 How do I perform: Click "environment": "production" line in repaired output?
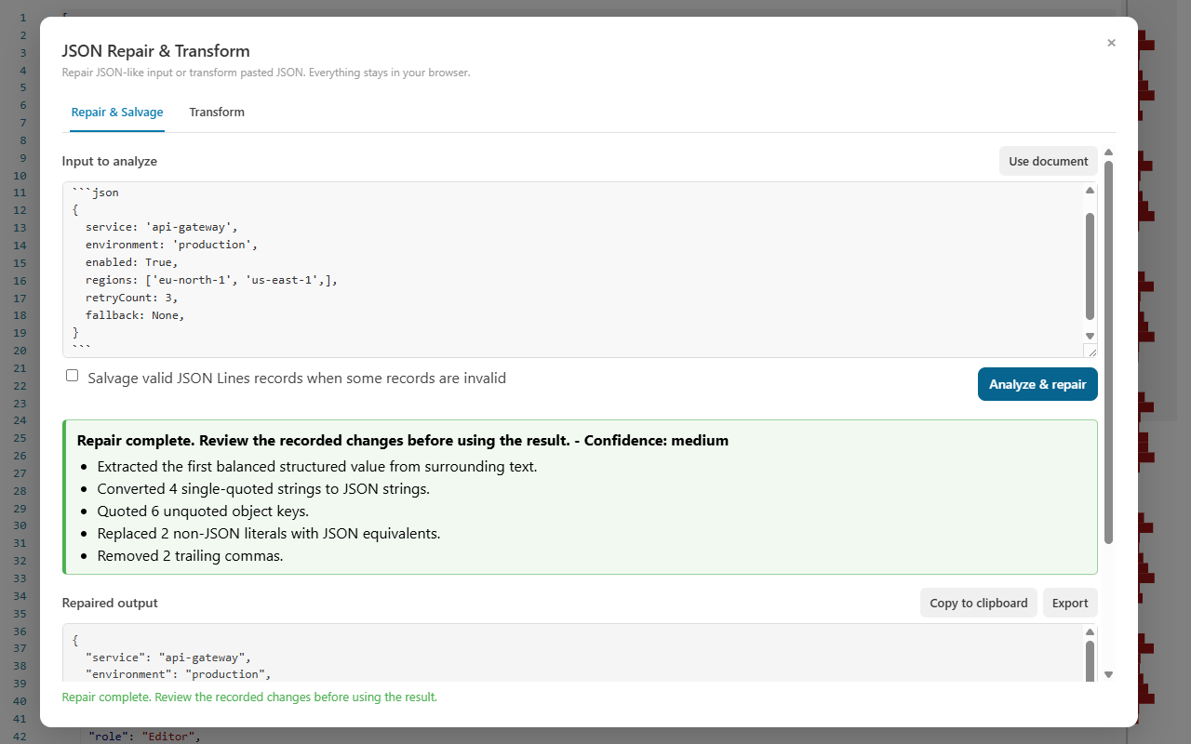tap(179, 674)
